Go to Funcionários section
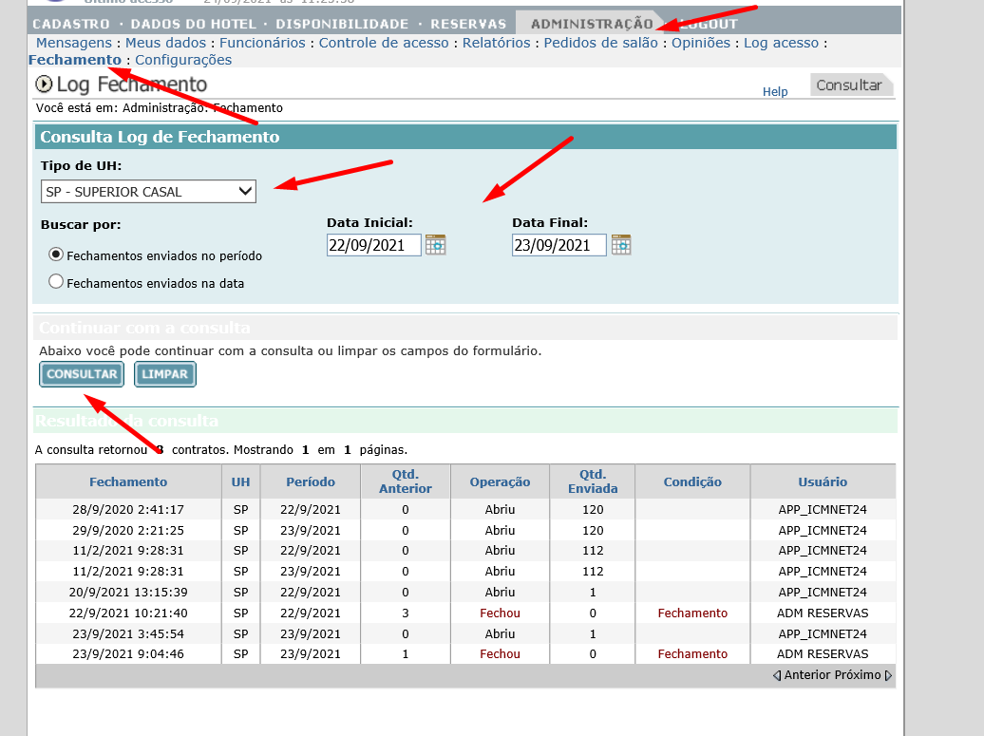This screenshot has height=736, width=984. pyautogui.click(x=262, y=43)
